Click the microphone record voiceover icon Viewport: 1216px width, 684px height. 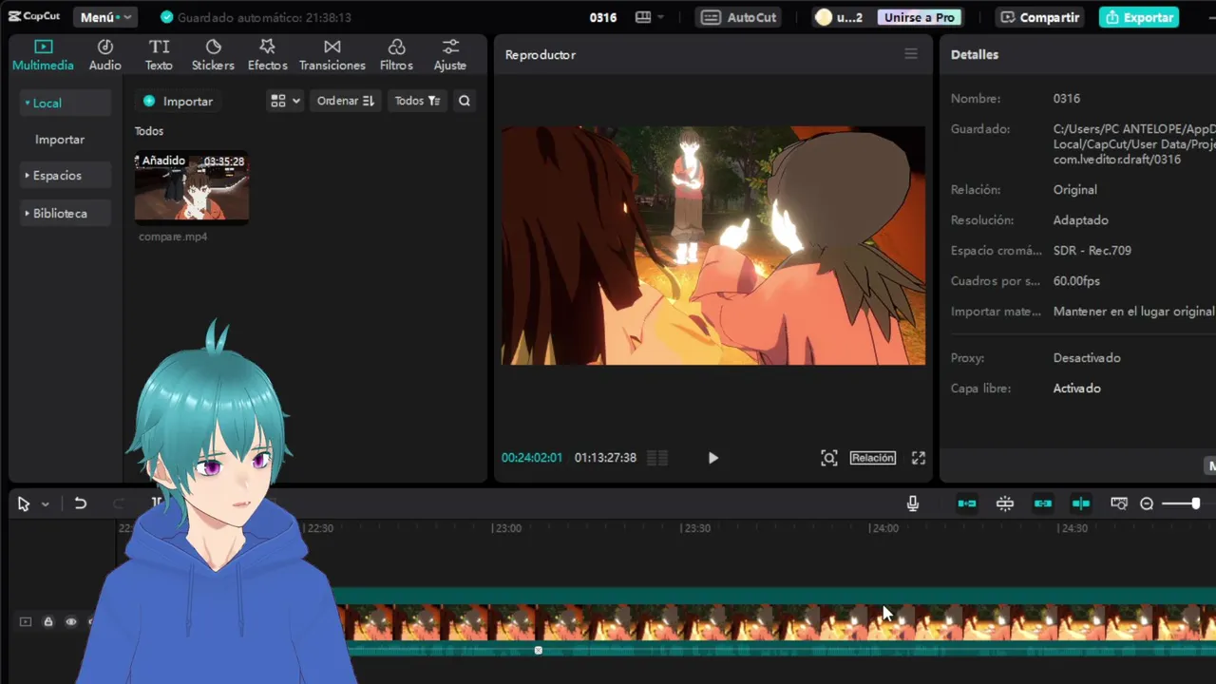(913, 503)
